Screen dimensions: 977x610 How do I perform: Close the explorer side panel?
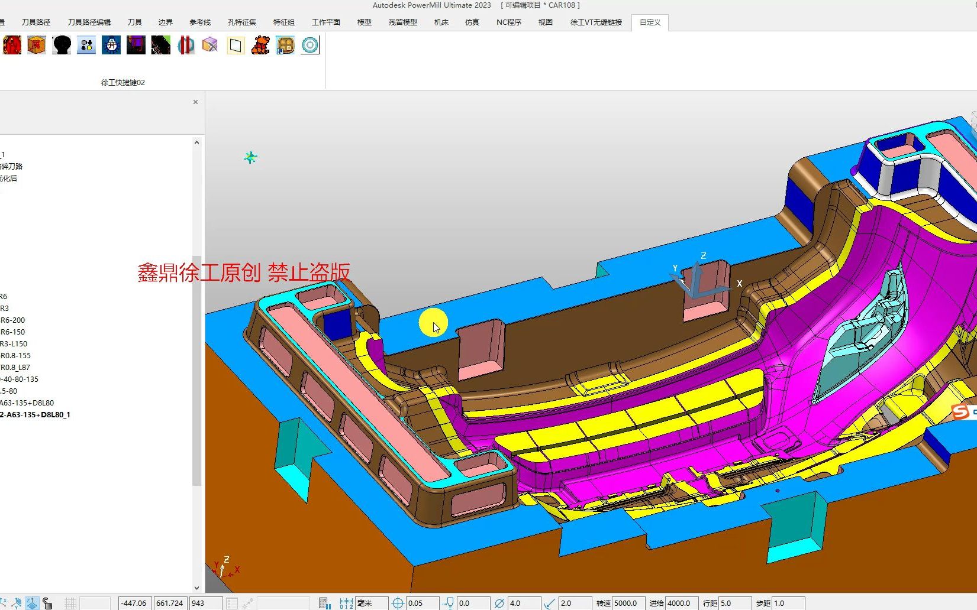tap(196, 102)
